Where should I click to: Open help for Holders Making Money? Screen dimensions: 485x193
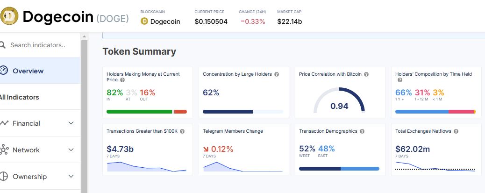[122, 80]
